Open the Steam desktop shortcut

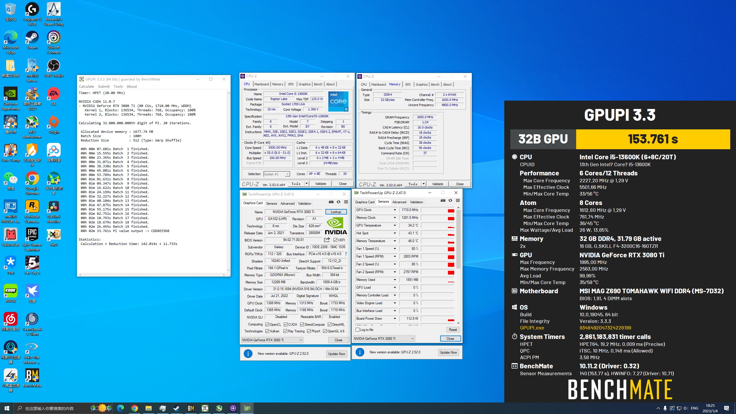point(32,40)
